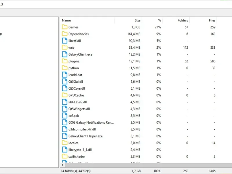Sort by the % column header
The width and height of the screenshot is (232, 174).
tap(152, 20)
